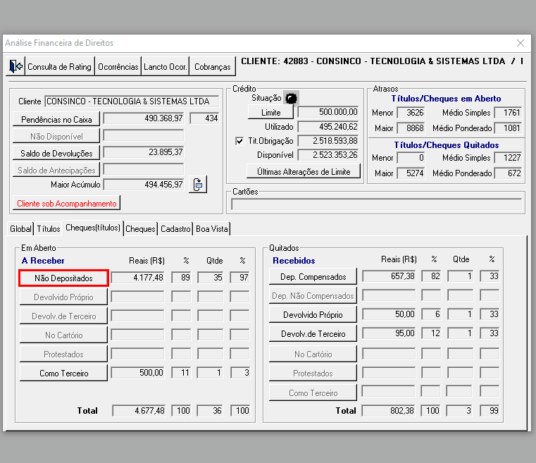Viewport: 536px width, 463px height.
Task: Open Lancto Ocor. from the toolbar
Action: (x=166, y=67)
